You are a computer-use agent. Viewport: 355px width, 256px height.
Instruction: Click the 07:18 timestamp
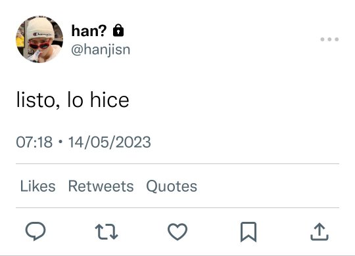tap(34, 142)
